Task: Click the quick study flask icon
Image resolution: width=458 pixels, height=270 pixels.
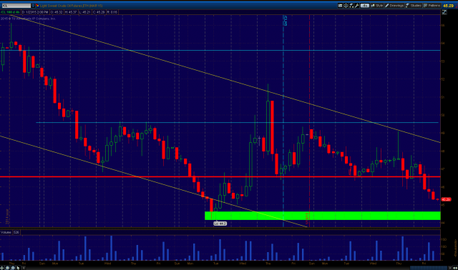Action: click(351, 6)
